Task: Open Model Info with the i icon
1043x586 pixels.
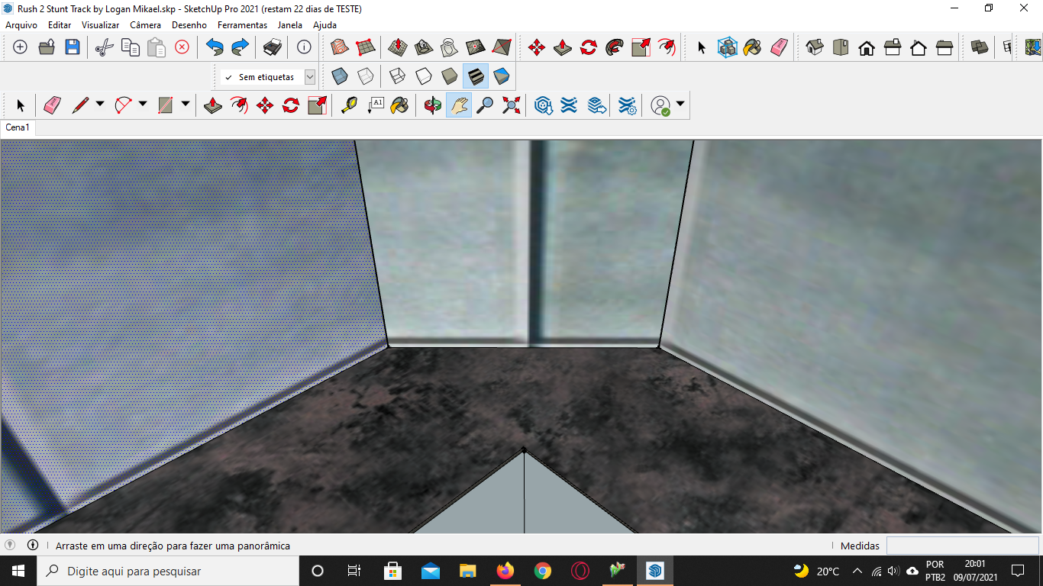Action: point(304,47)
